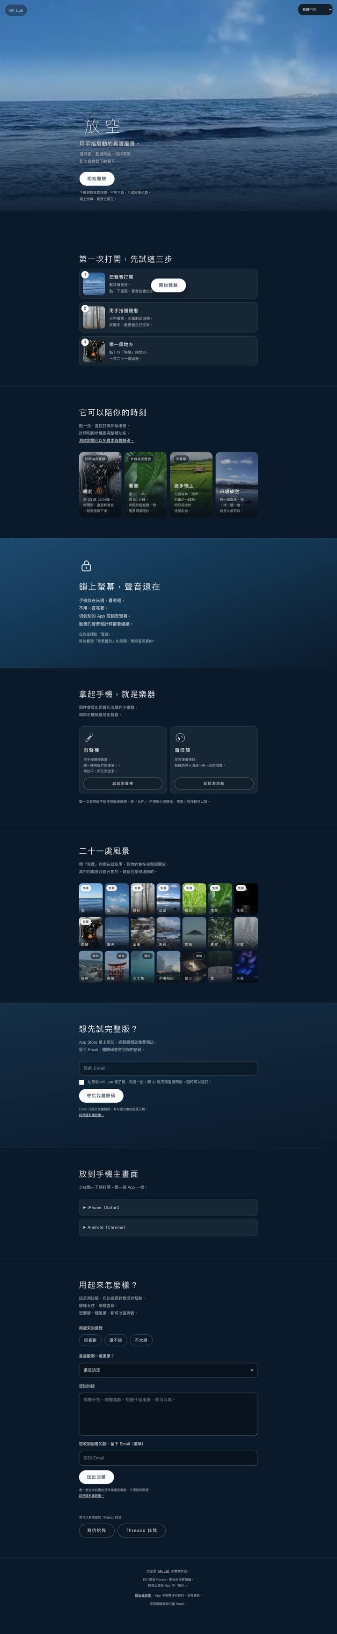This screenshot has width=337, height=1634.
Task: Click the lock icon above 鎖上螢幕
Action: click(86, 565)
